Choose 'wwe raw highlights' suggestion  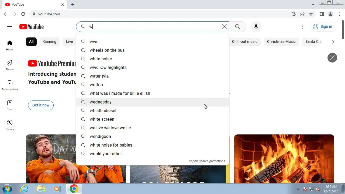pyautogui.click(x=153, y=67)
